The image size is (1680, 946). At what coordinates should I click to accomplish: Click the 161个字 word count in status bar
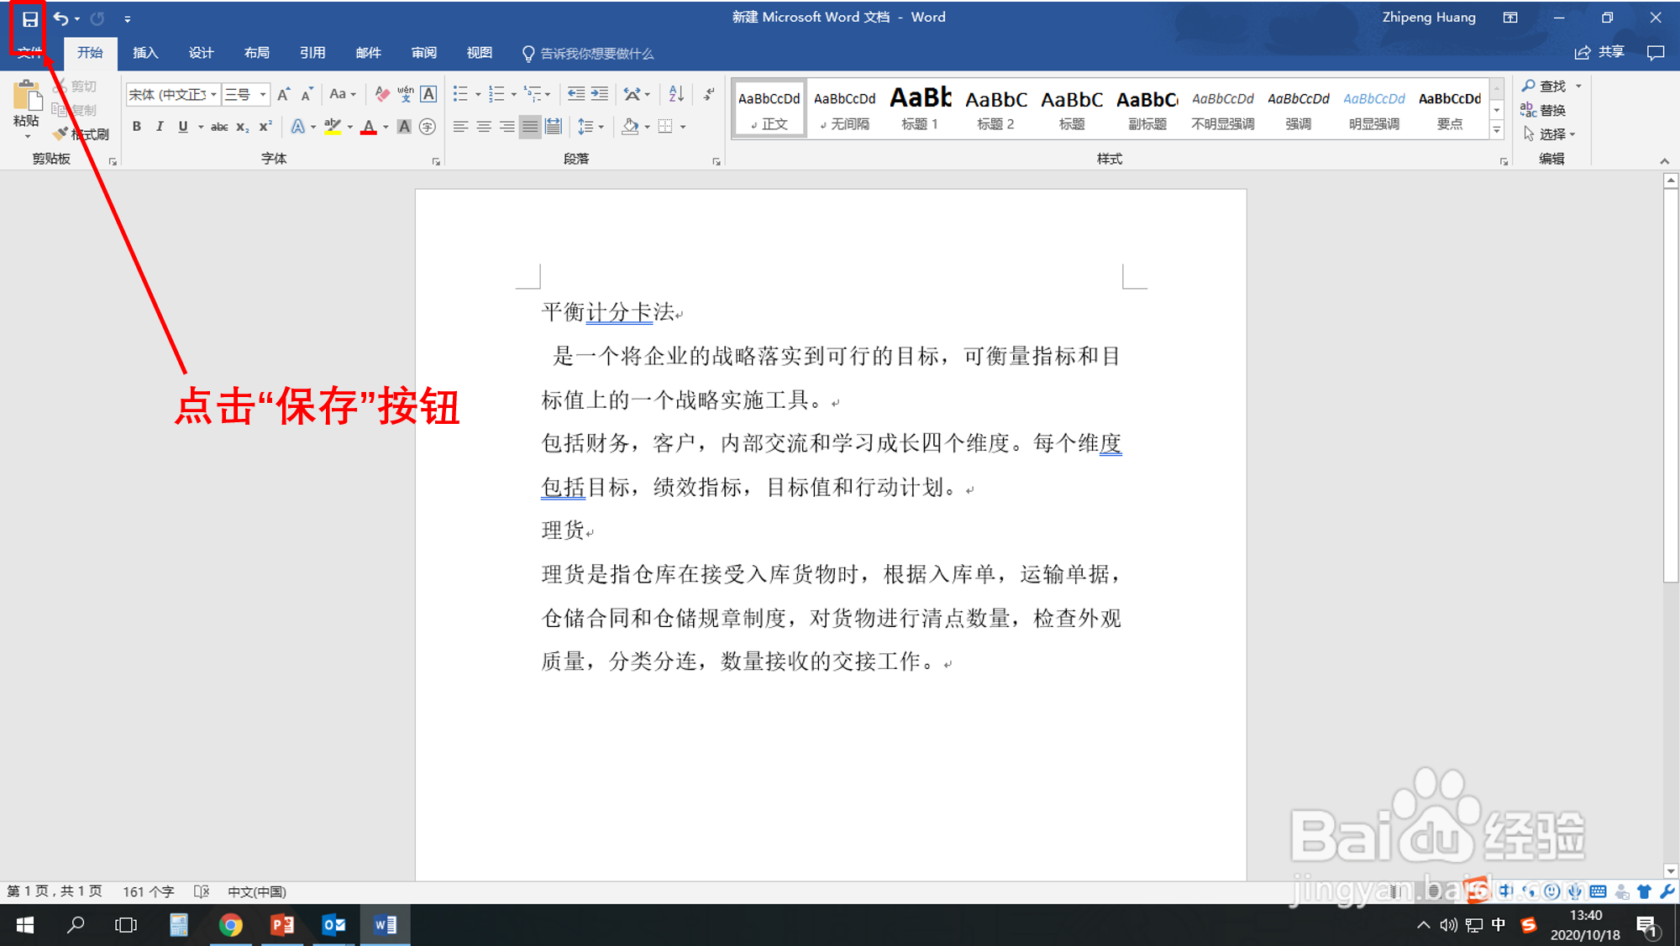click(x=148, y=891)
